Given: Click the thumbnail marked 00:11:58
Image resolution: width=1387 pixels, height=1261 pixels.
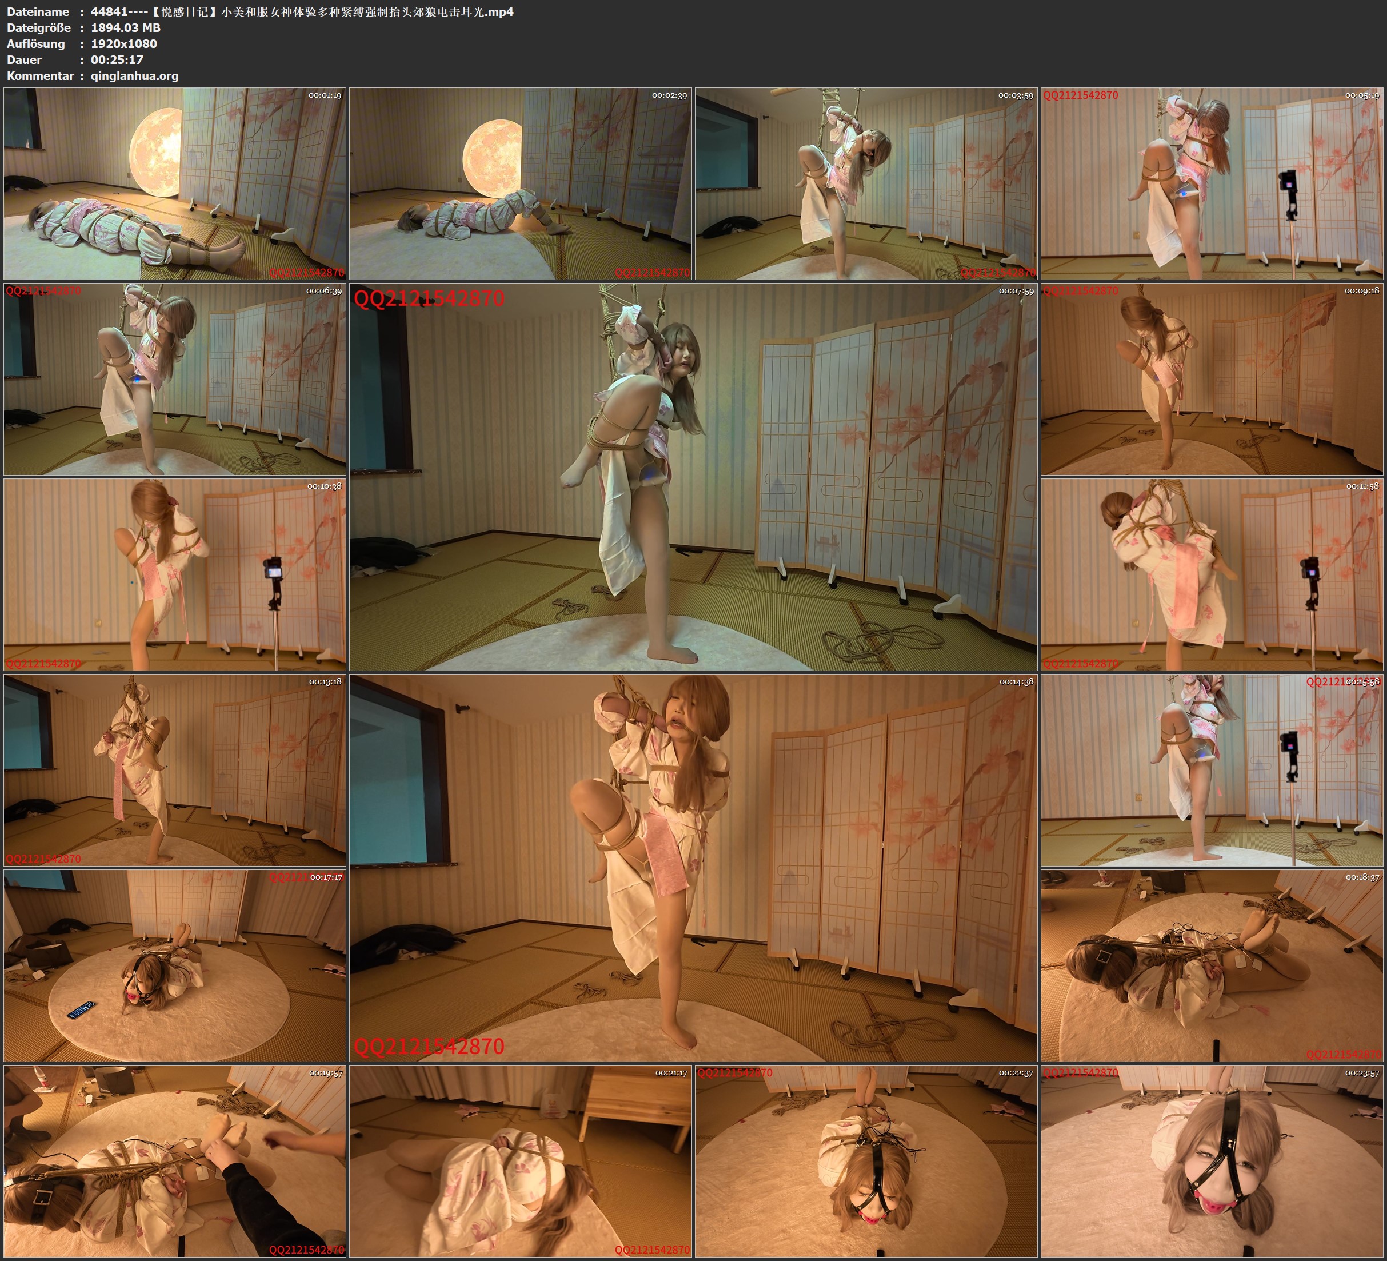Looking at the screenshot, I should coord(1212,574).
